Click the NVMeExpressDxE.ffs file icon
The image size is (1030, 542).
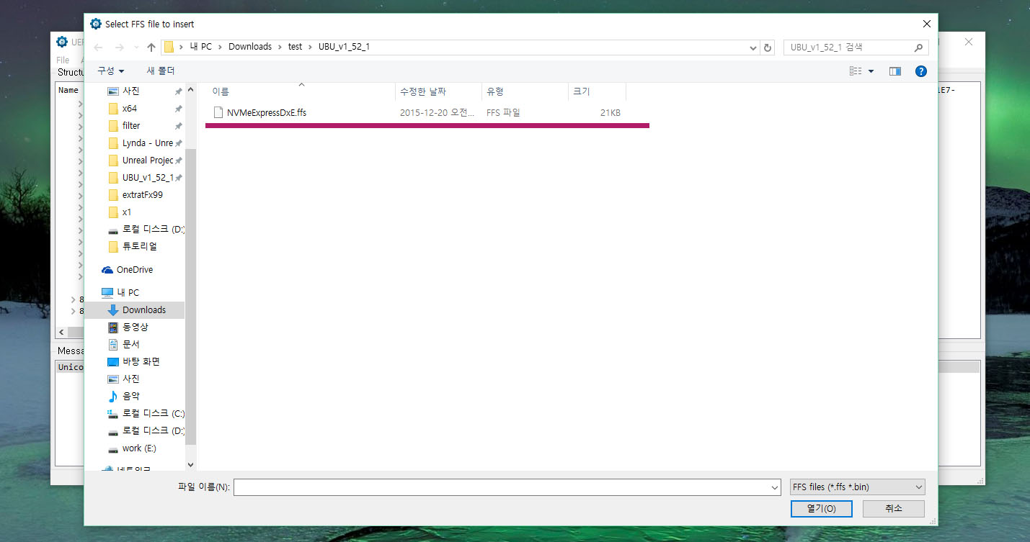[x=218, y=112]
